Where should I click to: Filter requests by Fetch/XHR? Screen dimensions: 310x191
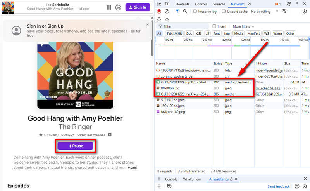click(x=174, y=33)
